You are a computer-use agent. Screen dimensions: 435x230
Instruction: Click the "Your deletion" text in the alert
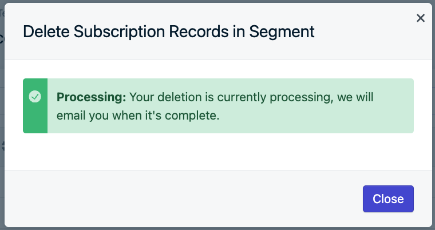click(166, 97)
